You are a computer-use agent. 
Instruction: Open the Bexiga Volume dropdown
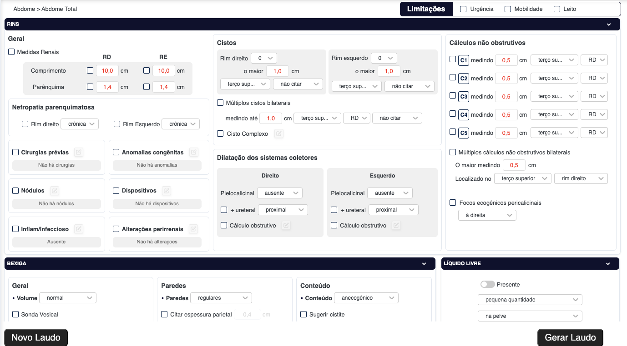(x=68, y=298)
